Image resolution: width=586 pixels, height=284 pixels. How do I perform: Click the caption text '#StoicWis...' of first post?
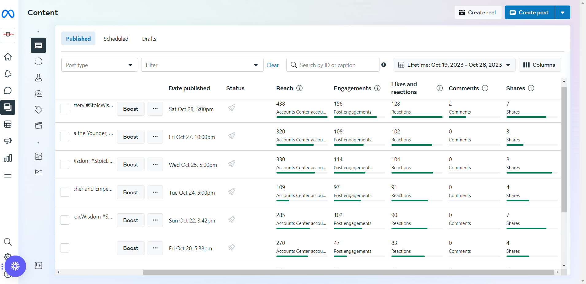[x=99, y=105]
